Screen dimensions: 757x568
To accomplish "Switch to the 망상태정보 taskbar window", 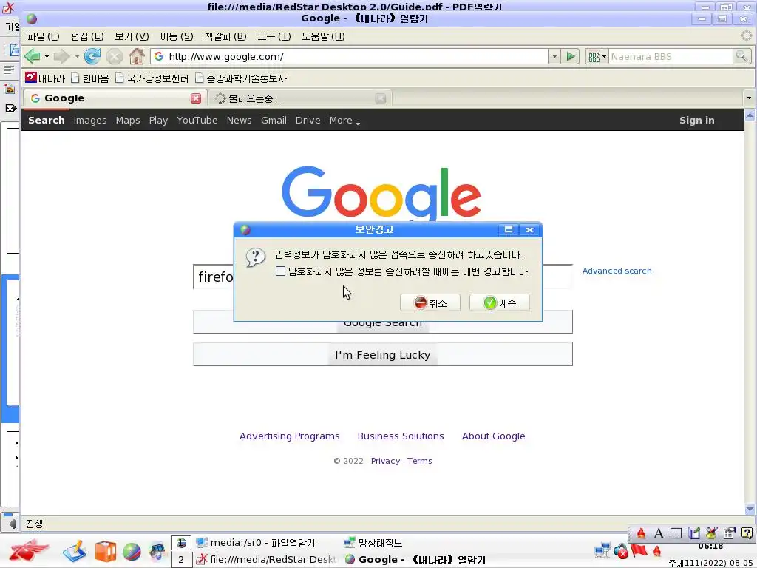I will coord(373,543).
